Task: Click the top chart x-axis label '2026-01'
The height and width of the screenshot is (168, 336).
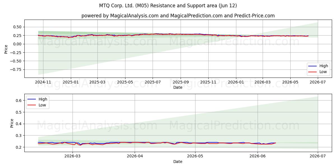Action: (x=236, y=82)
